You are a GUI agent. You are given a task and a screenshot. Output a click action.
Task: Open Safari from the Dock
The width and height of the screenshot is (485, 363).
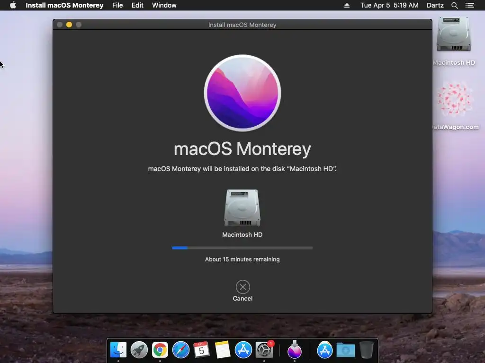pos(180,350)
